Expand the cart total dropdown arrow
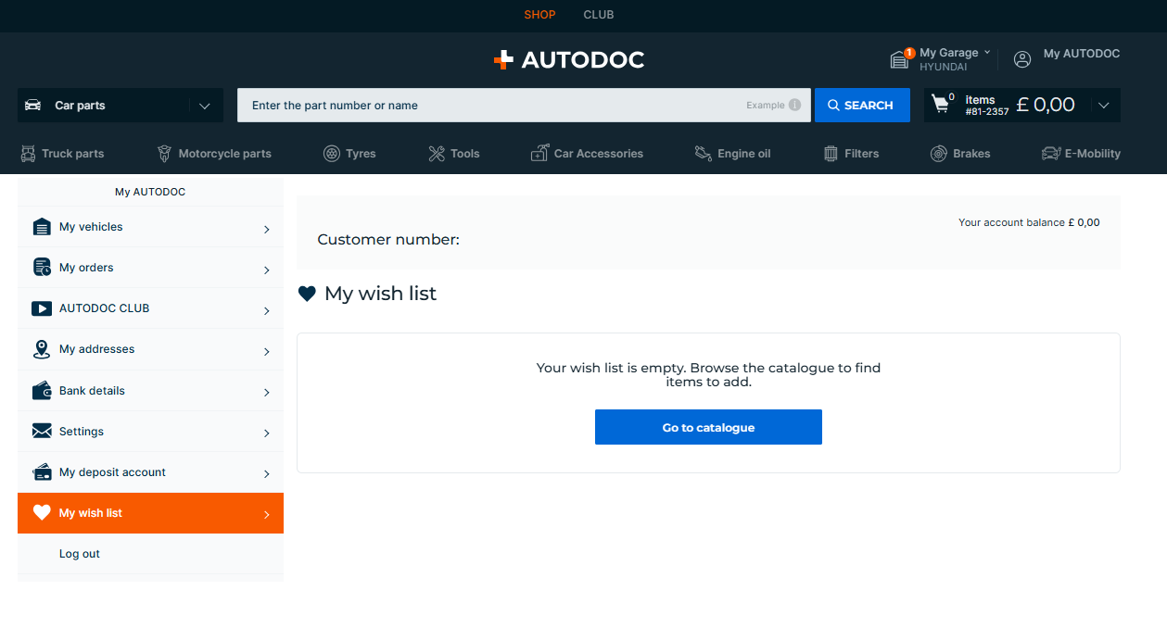This screenshot has width=1167, height=628. (1103, 106)
